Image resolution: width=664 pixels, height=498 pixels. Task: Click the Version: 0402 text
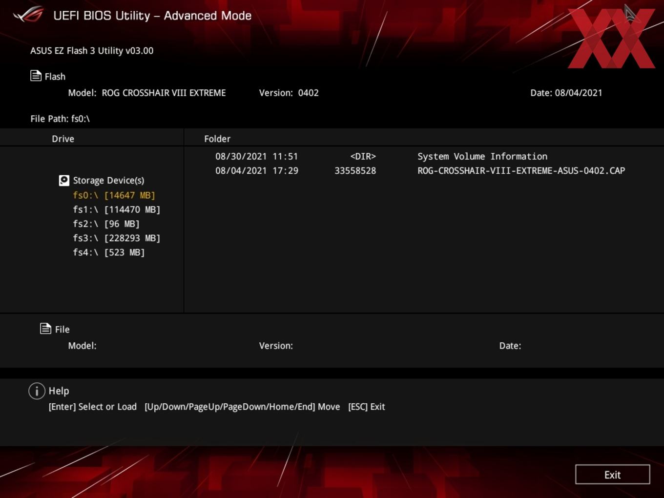tap(289, 93)
